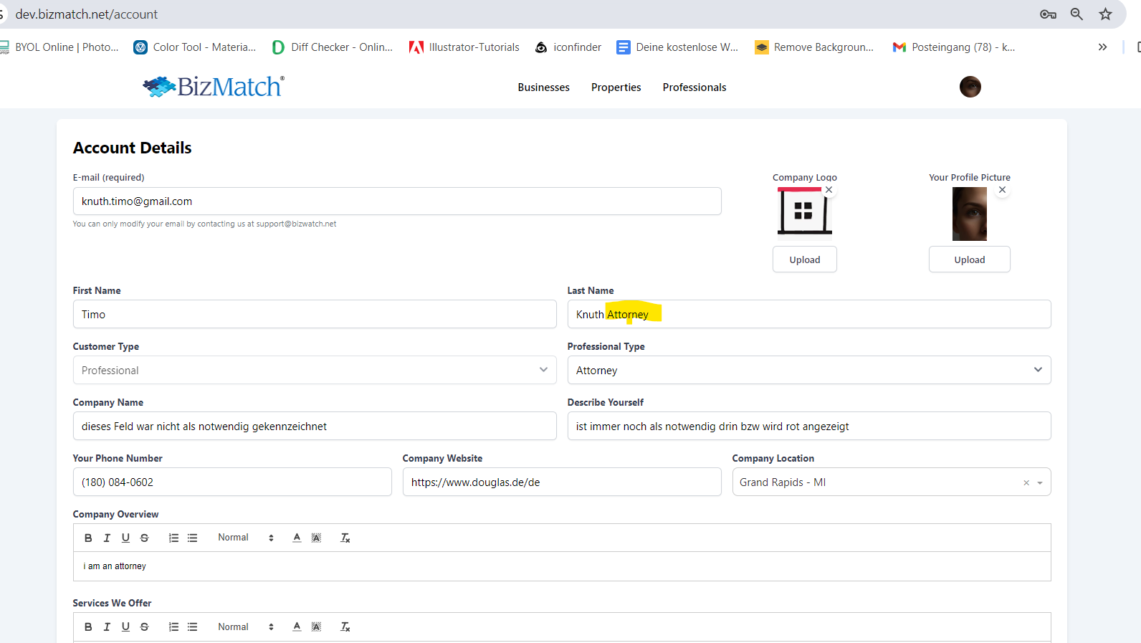
Task: Open heading size picker in Company Overview
Action: pos(245,538)
